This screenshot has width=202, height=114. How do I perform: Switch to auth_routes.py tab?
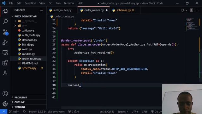coord(62,10)
